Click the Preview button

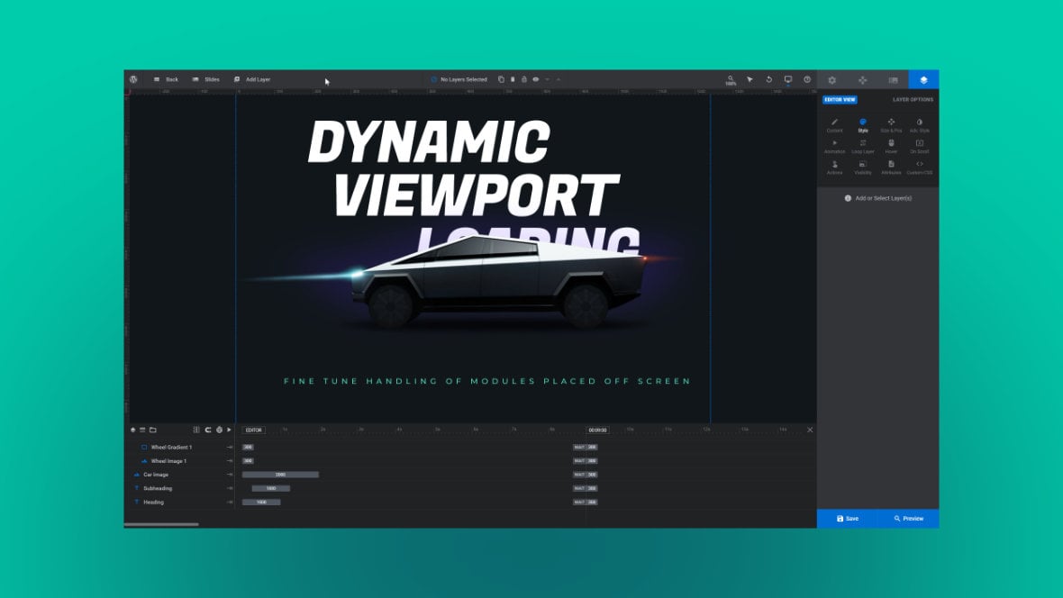(x=908, y=519)
